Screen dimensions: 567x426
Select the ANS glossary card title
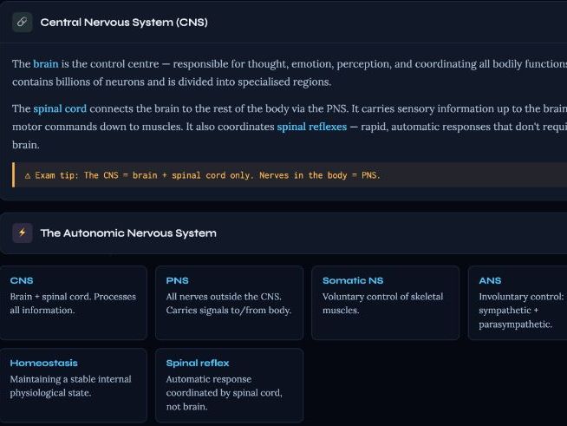[x=490, y=280]
